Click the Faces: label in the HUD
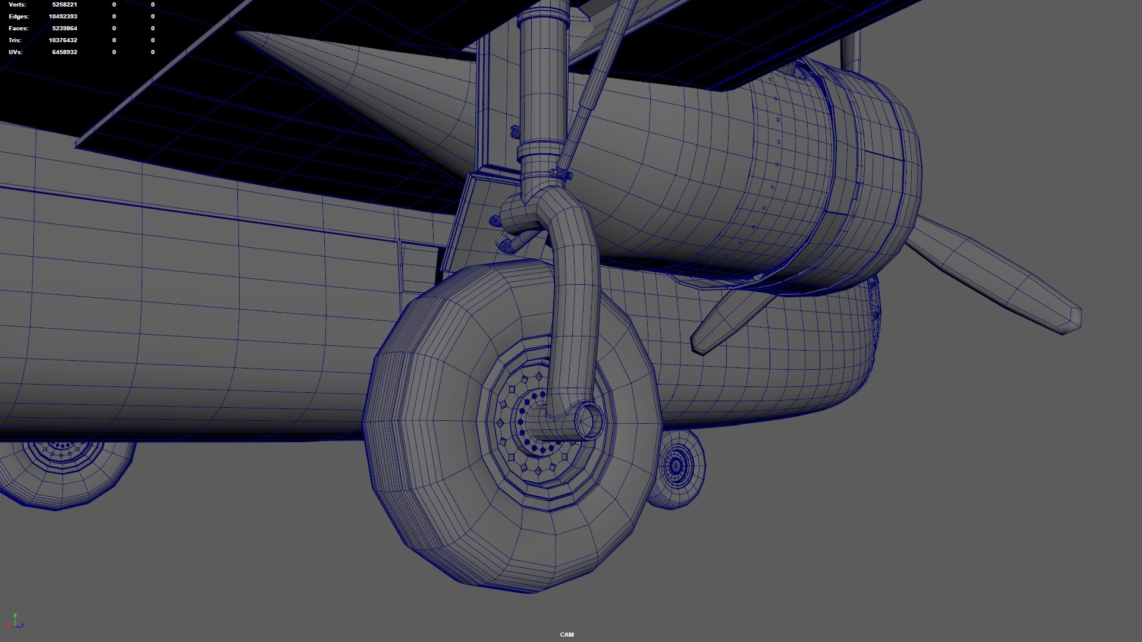Image resolution: width=1142 pixels, height=642 pixels. [18, 29]
